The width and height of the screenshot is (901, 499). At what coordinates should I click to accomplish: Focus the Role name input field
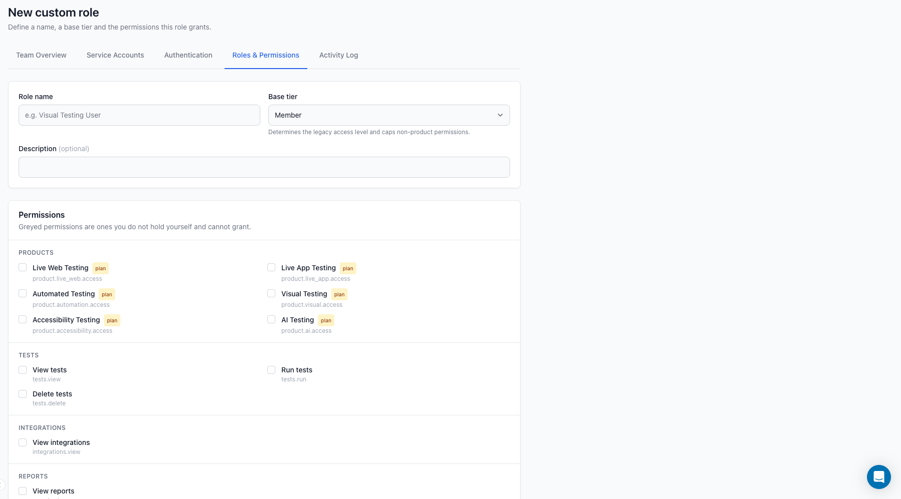point(139,115)
